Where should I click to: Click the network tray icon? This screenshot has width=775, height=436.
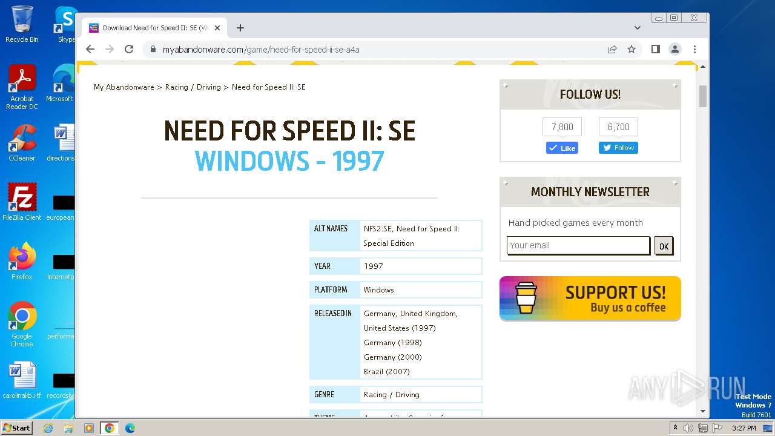703,428
